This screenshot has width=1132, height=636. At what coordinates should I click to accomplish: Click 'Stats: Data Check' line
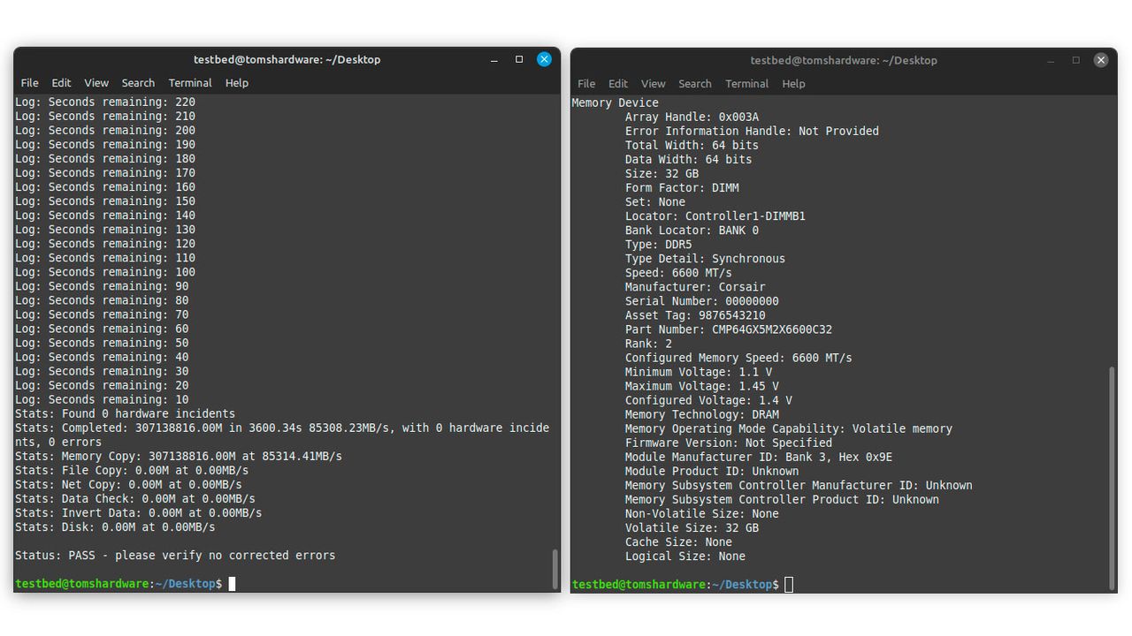point(135,498)
